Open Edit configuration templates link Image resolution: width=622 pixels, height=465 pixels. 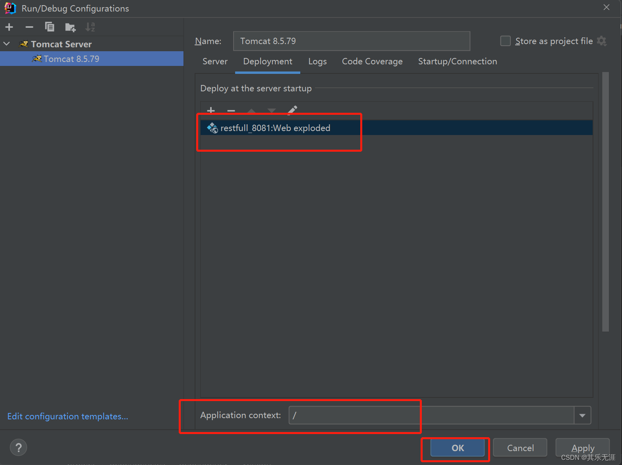[68, 416]
